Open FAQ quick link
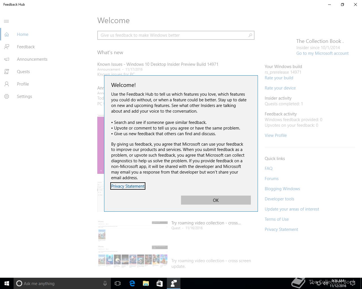 tap(269, 168)
